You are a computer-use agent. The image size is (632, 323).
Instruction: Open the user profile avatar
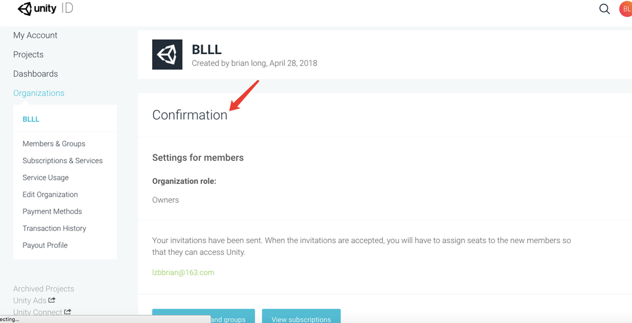626,9
